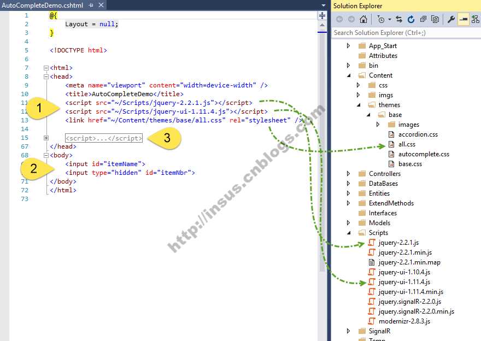Expand the ExtendMethods folder
Screen dimensions: 481x341
pyautogui.click(x=348, y=203)
